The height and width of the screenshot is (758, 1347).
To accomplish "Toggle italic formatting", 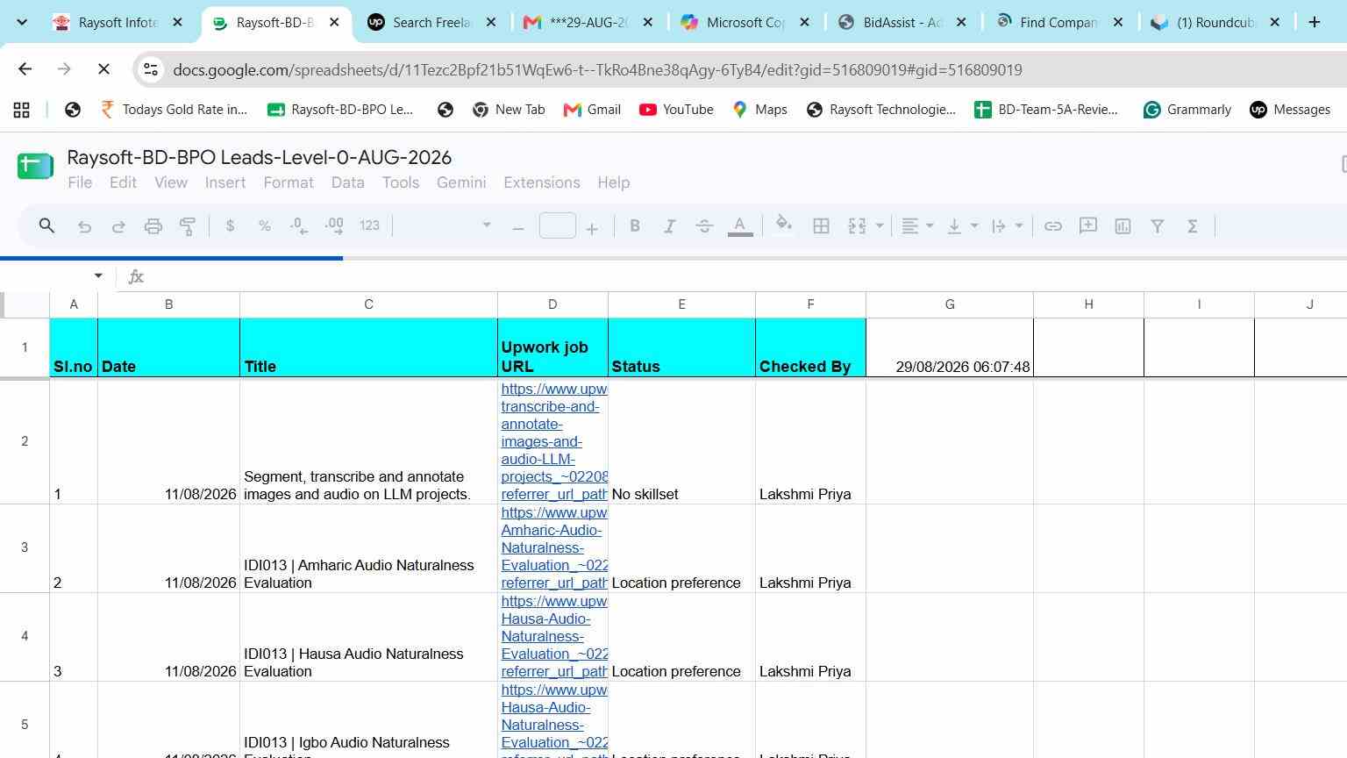I will coord(669,226).
